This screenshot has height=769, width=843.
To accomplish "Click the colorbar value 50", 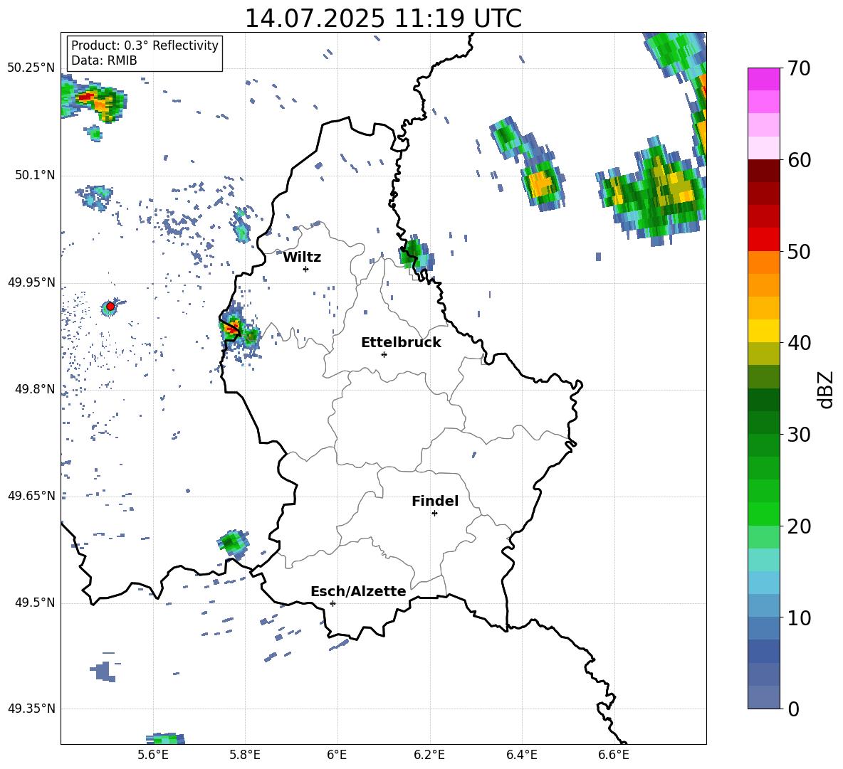I will 800,252.
